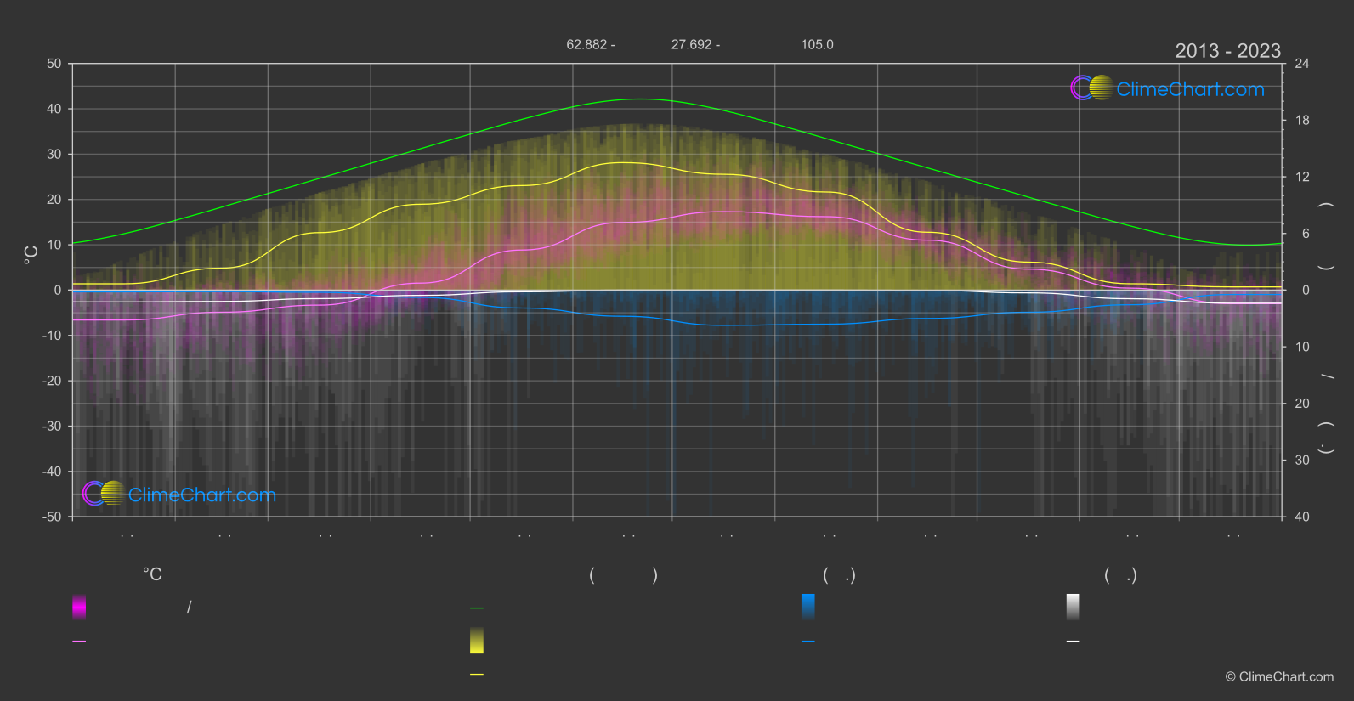
Task: Click the '2013 - 2023' year range text
Action: point(1227,51)
